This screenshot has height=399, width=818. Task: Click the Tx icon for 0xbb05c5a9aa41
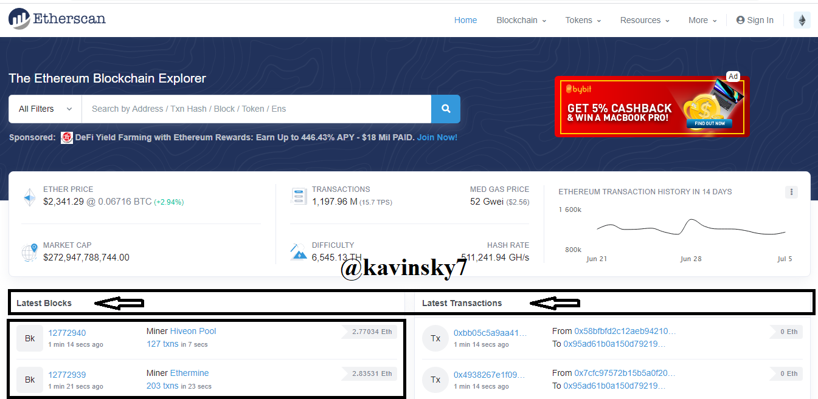pos(435,338)
